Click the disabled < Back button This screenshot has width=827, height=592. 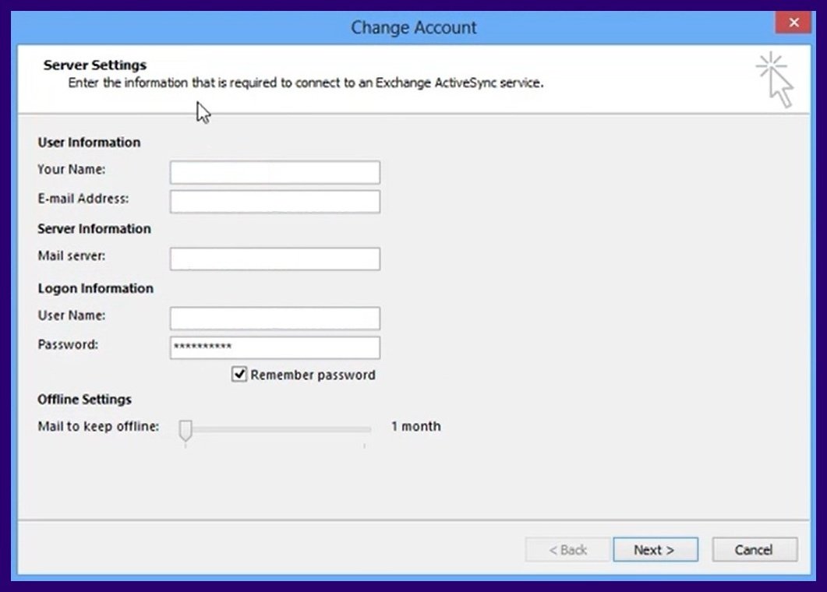pos(567,550)
